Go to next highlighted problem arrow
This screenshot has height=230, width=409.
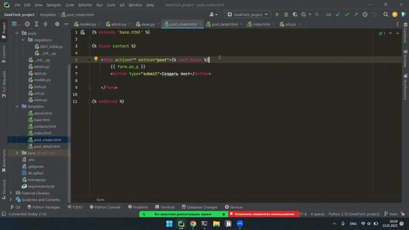pyautogui.click(x=397, y=33)
